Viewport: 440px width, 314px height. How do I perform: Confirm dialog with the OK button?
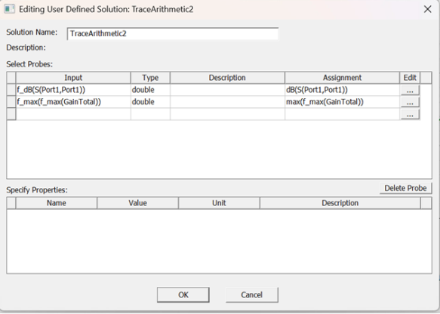point(183,294)
